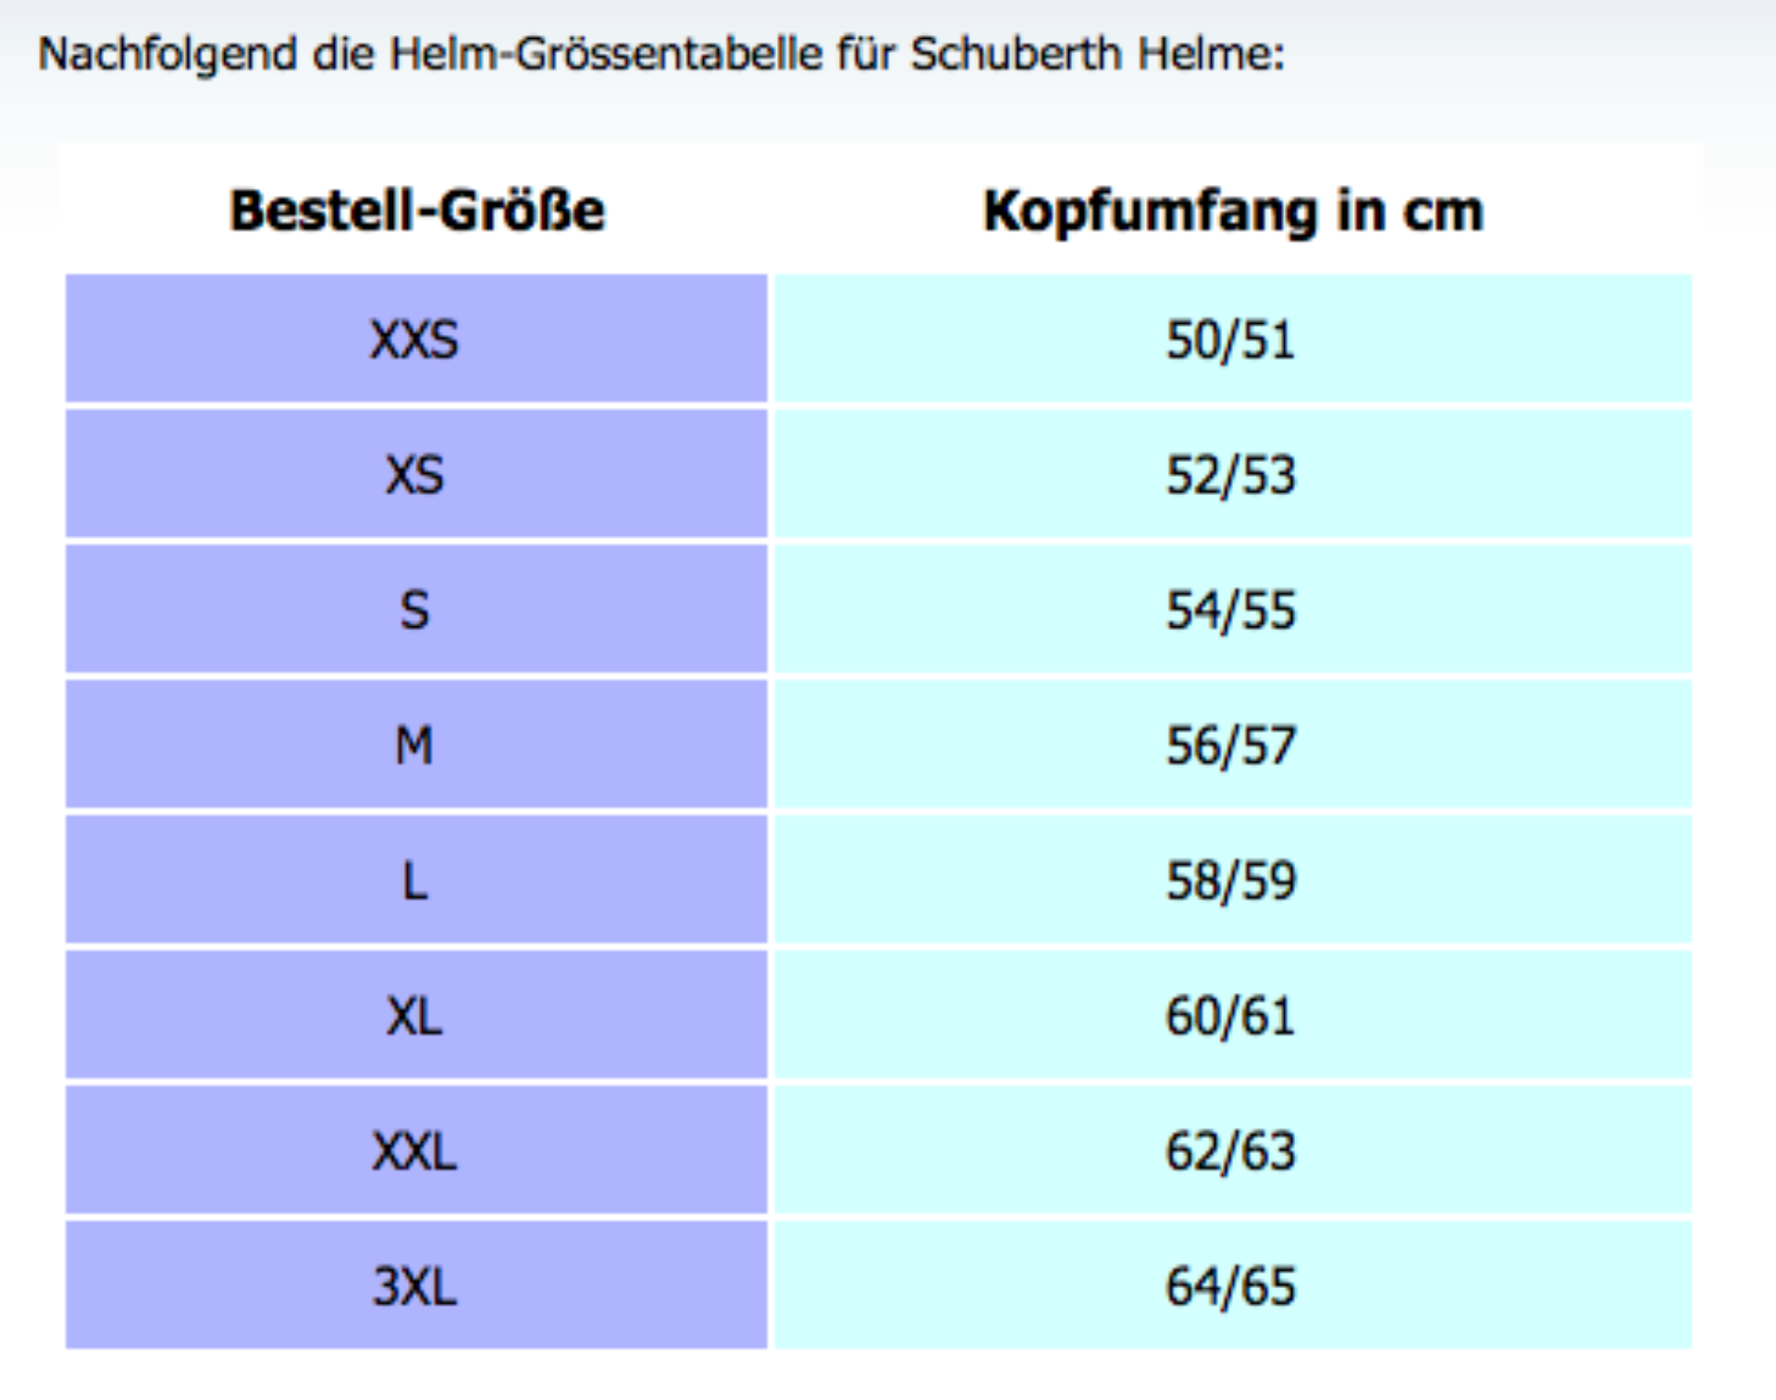Click the 60/61 head circumference cell
1776x1400 pixels.
1231,1016
